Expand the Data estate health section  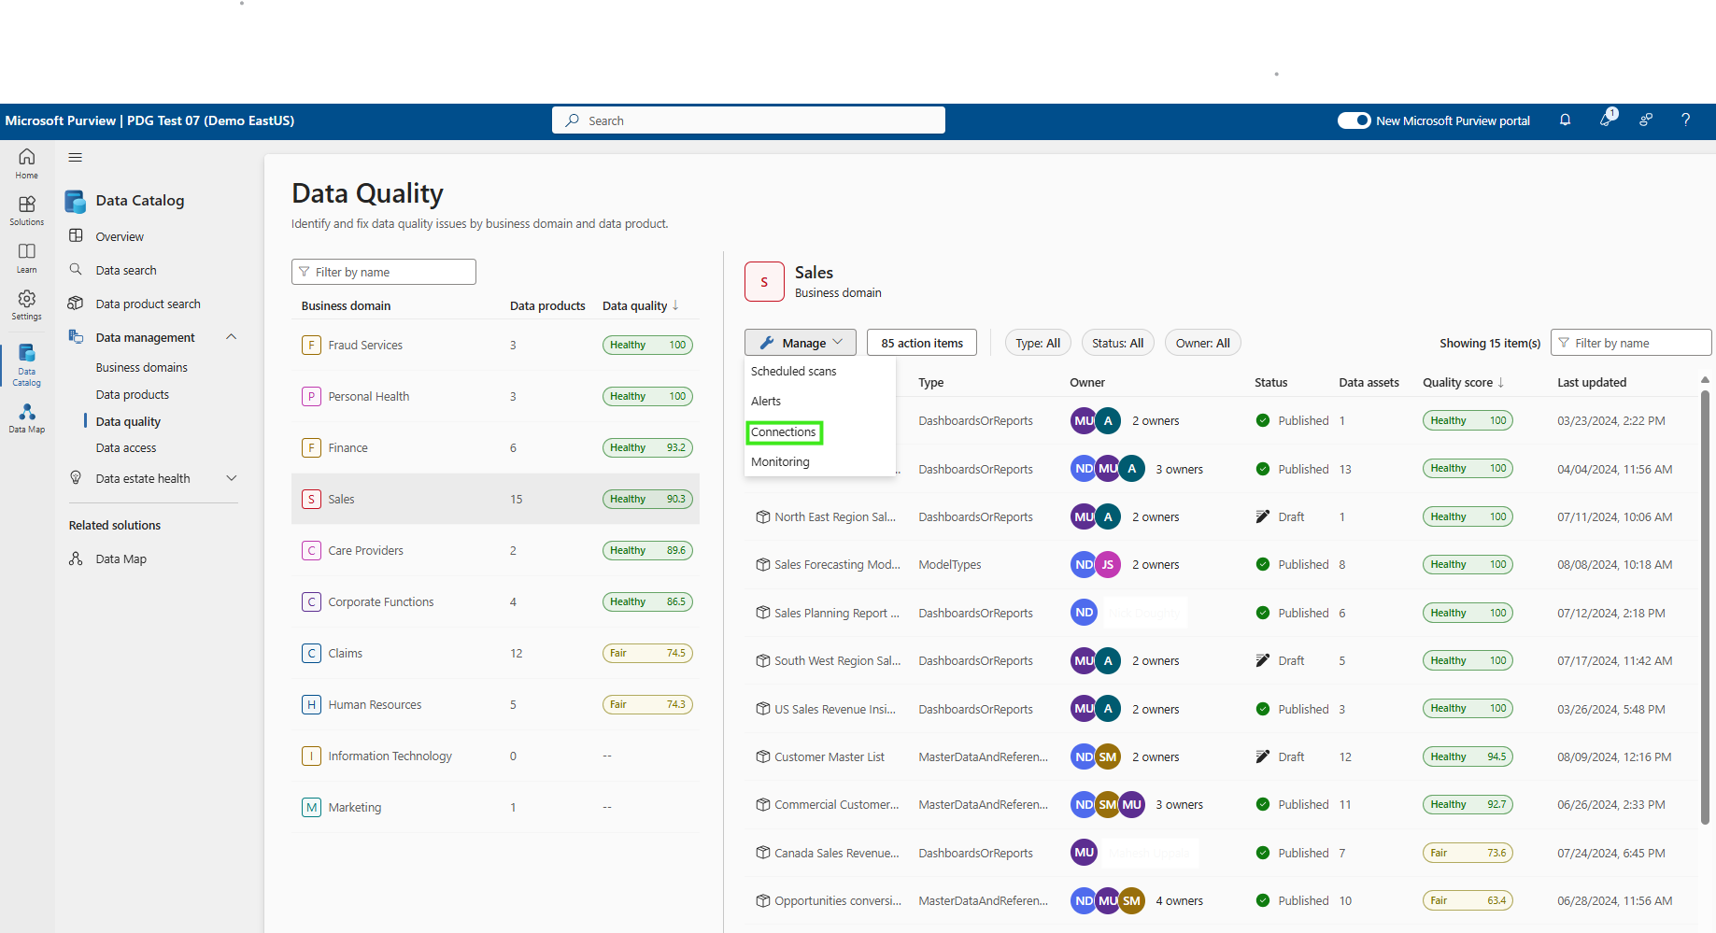pos(232,478)
